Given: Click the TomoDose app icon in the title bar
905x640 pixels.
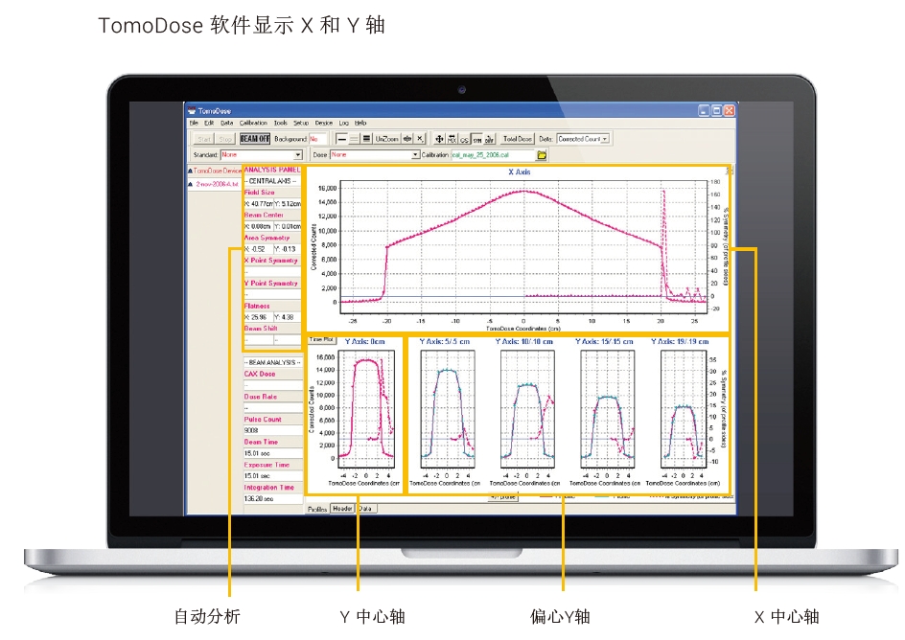Looking at the screenshot, I should point(192,111).
